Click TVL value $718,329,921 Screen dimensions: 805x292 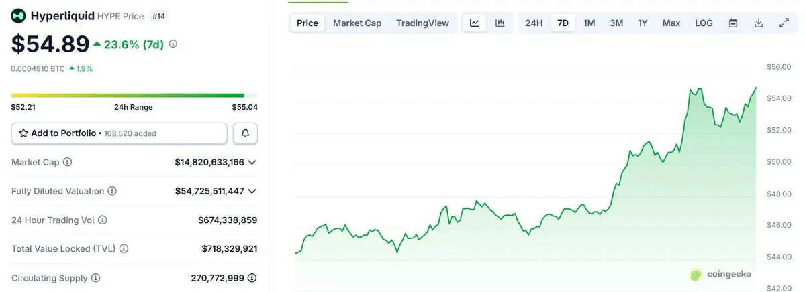[x=230, y=249]
